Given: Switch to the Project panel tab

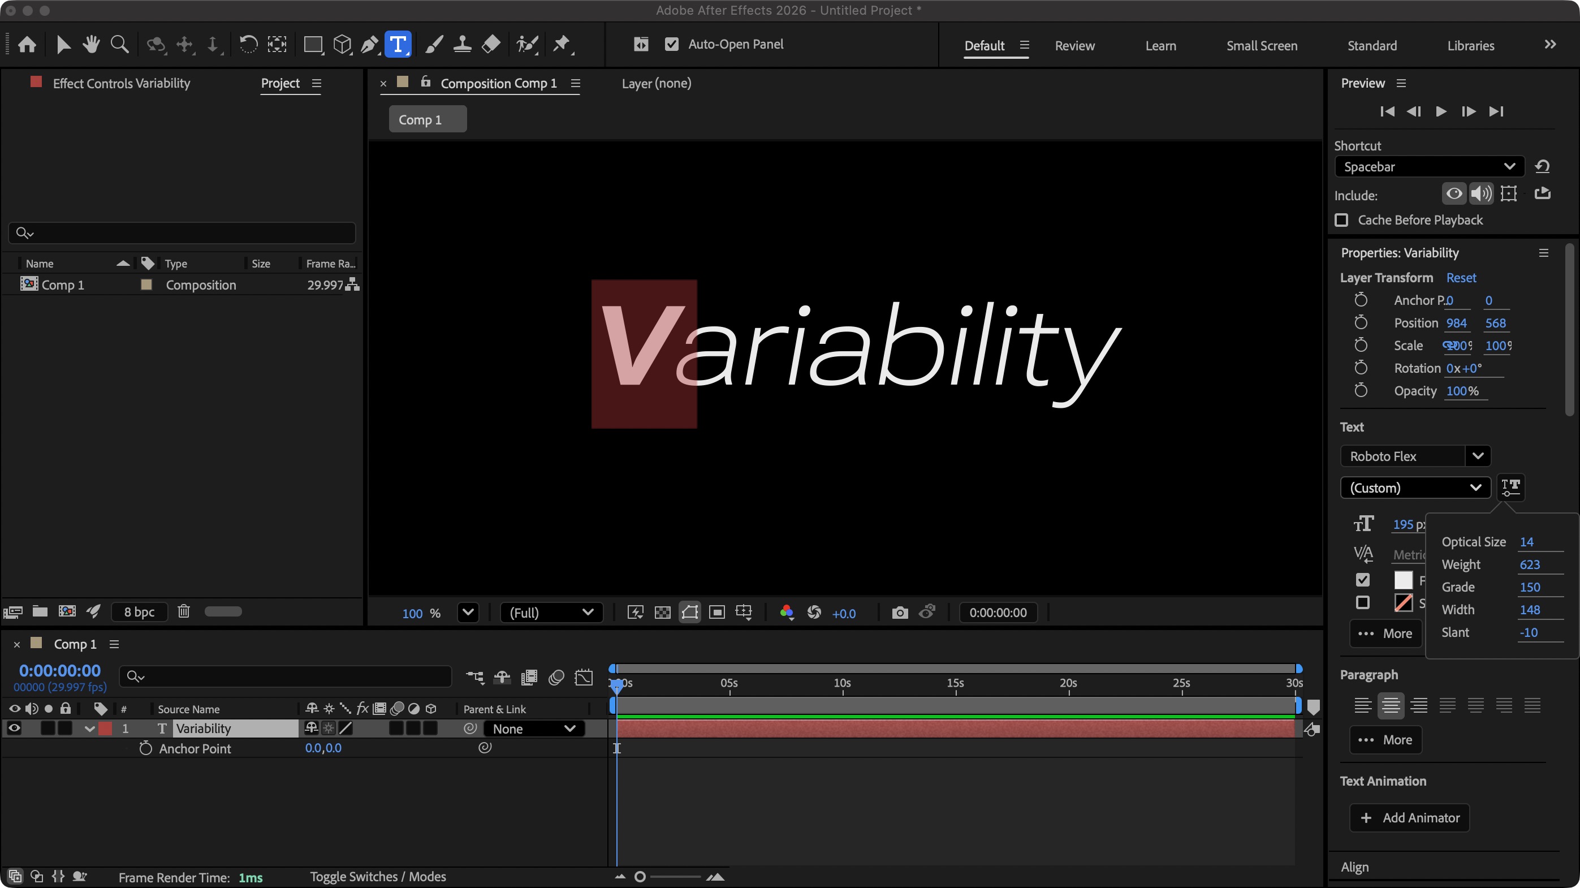Looking at the screenshot, I should (280, 83).
